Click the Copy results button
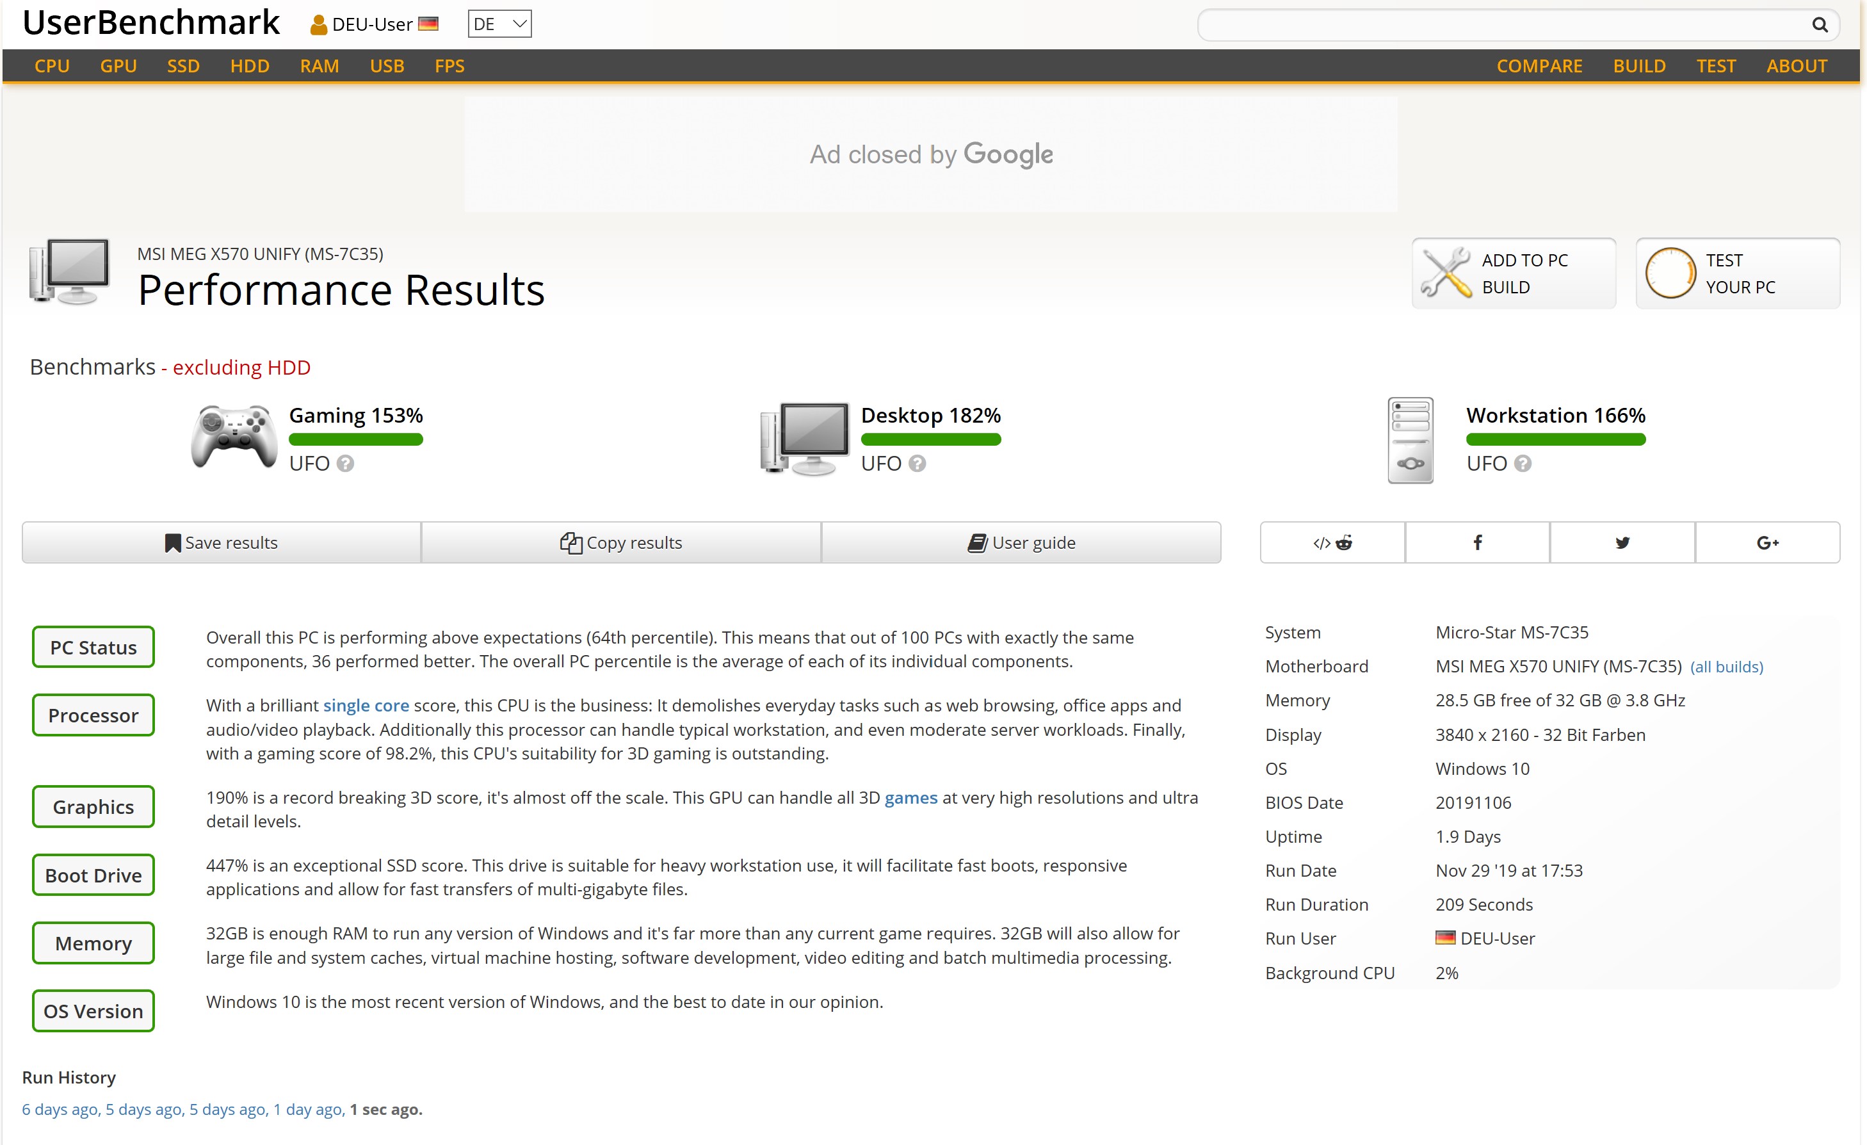This screenshot has width=1867, height=1145. point(621,542)
